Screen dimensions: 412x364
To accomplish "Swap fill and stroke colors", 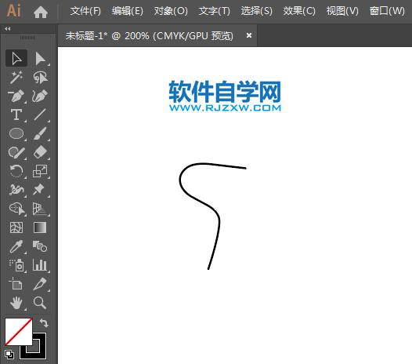I will click(44, 323).
